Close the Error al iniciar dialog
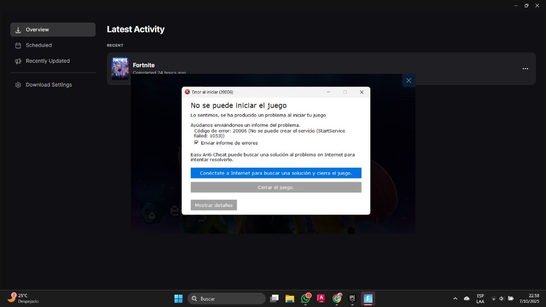This screenshot has height=307, width=546. point(361,92)
